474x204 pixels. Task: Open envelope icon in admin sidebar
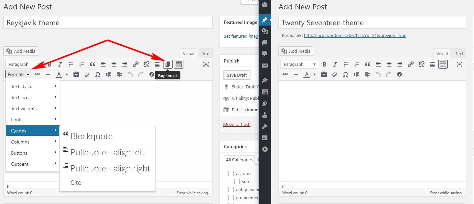coord(265,66)
